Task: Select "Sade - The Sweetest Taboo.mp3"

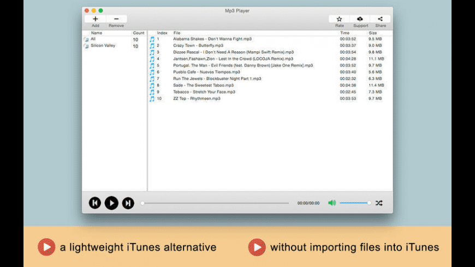Action: coord(203,85)
